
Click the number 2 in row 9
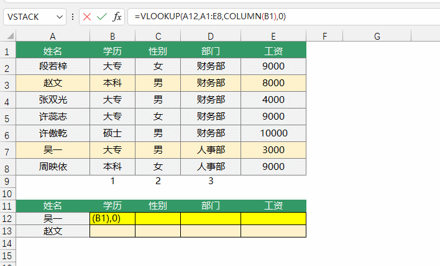click(158, 181)
